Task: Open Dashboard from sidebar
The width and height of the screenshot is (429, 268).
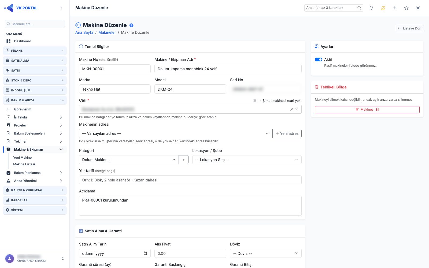Action: pyautogui.click(x=35, y=41)
